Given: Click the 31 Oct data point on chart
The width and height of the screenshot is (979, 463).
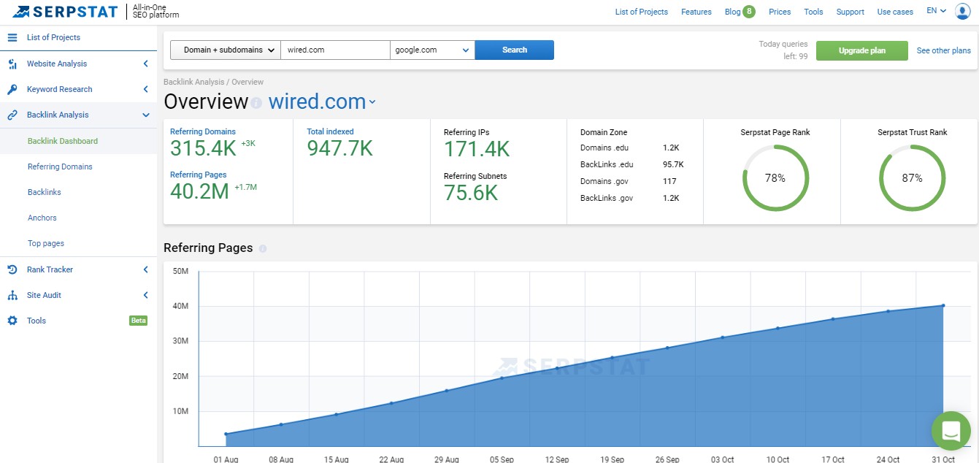Looking at the screenshot, I should point(943,305).
